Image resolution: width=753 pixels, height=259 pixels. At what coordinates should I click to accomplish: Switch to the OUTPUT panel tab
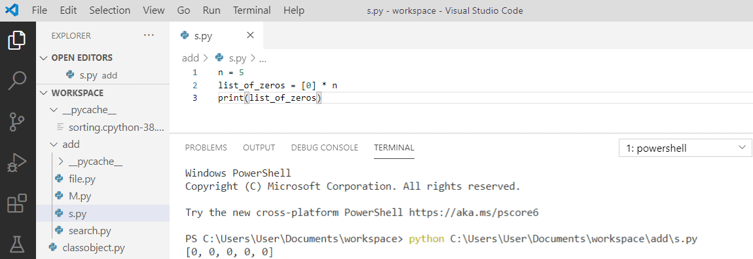tap(259, 148)
